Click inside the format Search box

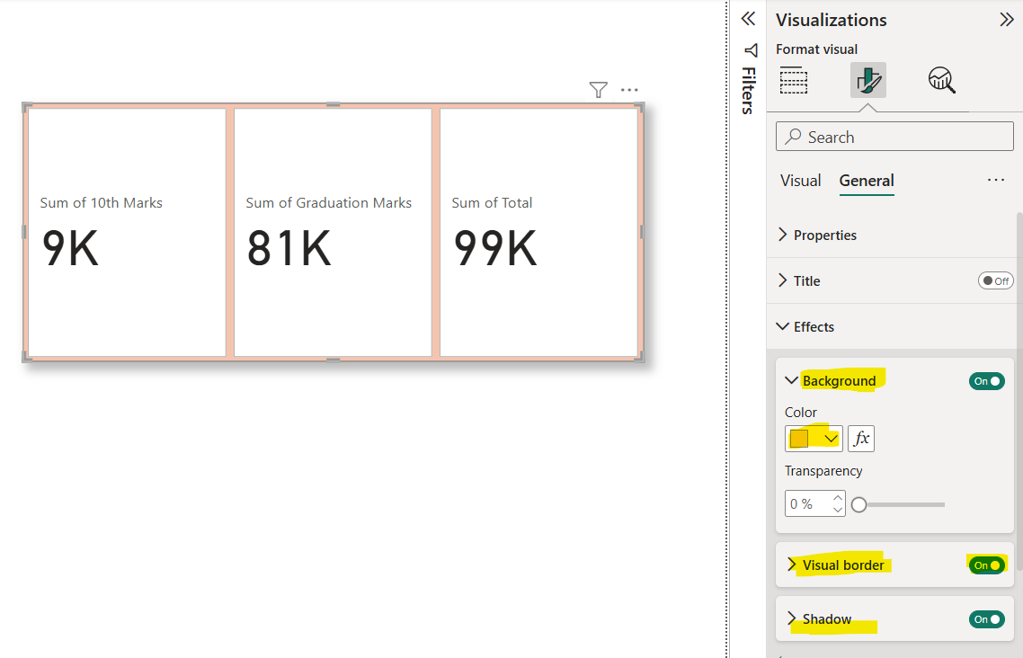894,136
